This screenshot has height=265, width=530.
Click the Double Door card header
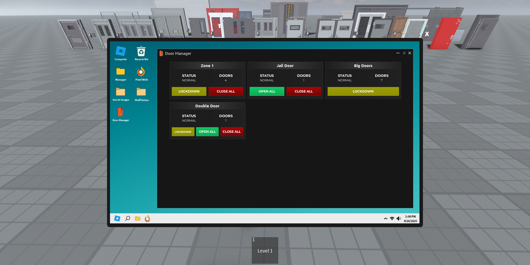(207, 106)
